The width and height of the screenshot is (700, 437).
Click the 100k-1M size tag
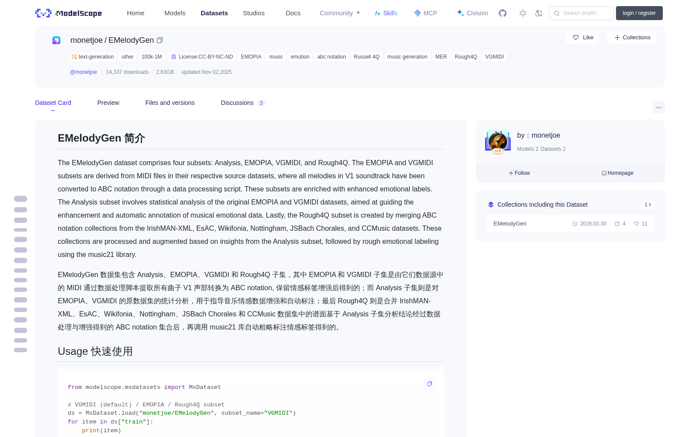[x=152, y=57]
